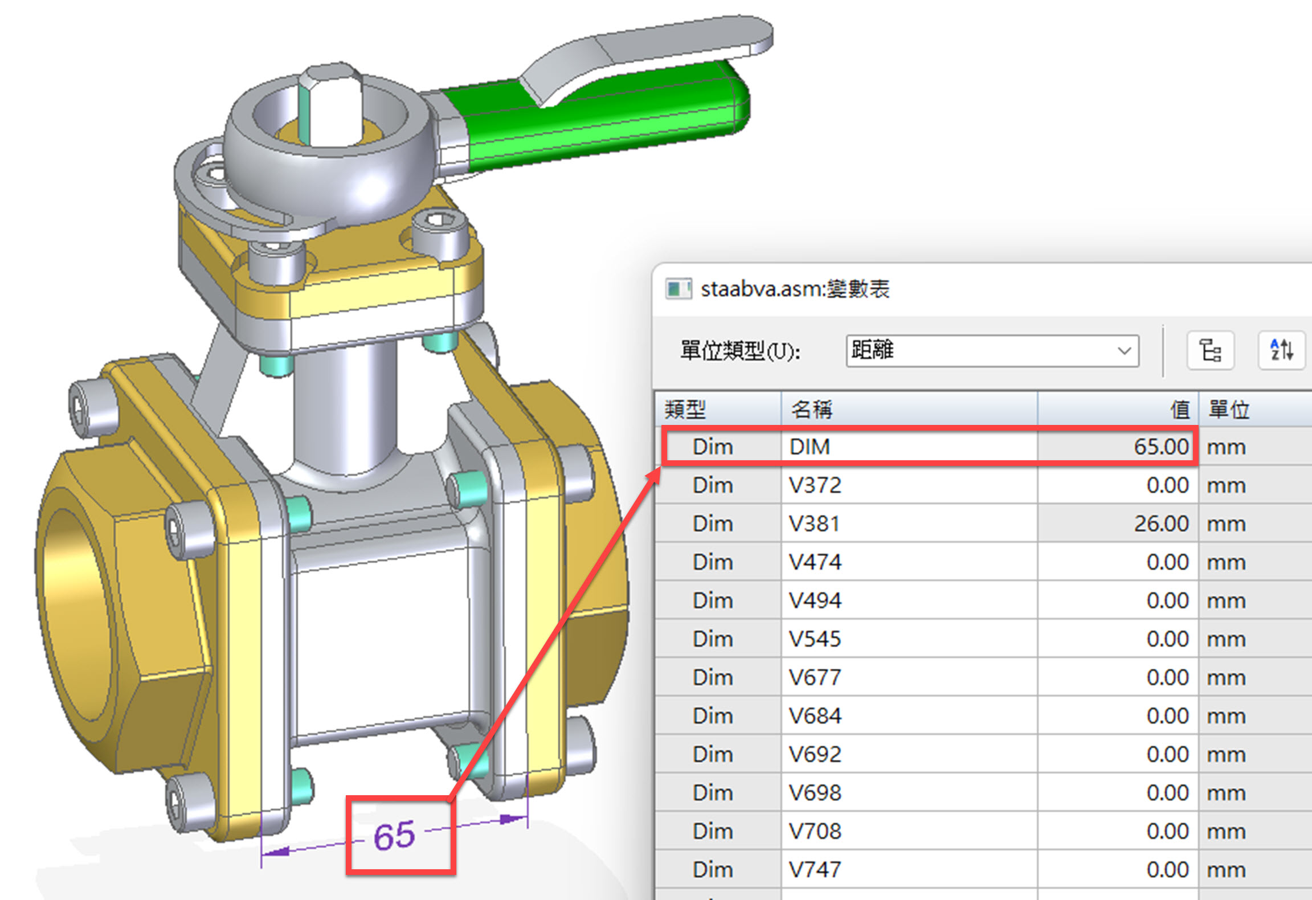Click the tree/group view icon in variable table
1312x900 pixels.
pos(1211,350)
